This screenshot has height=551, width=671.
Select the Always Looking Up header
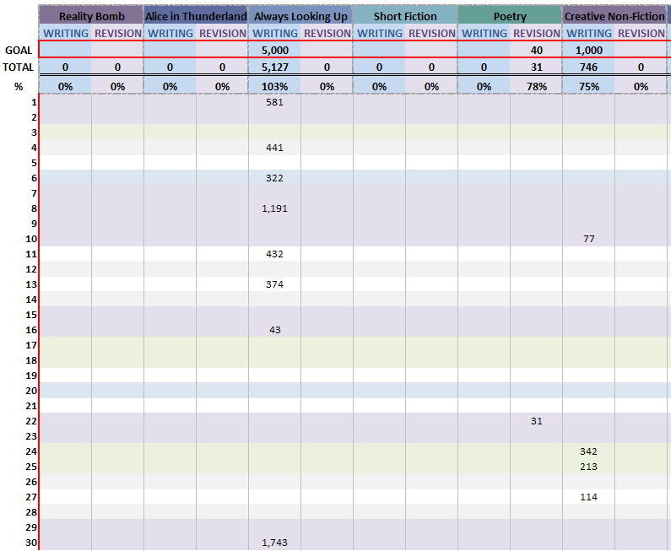300,16
